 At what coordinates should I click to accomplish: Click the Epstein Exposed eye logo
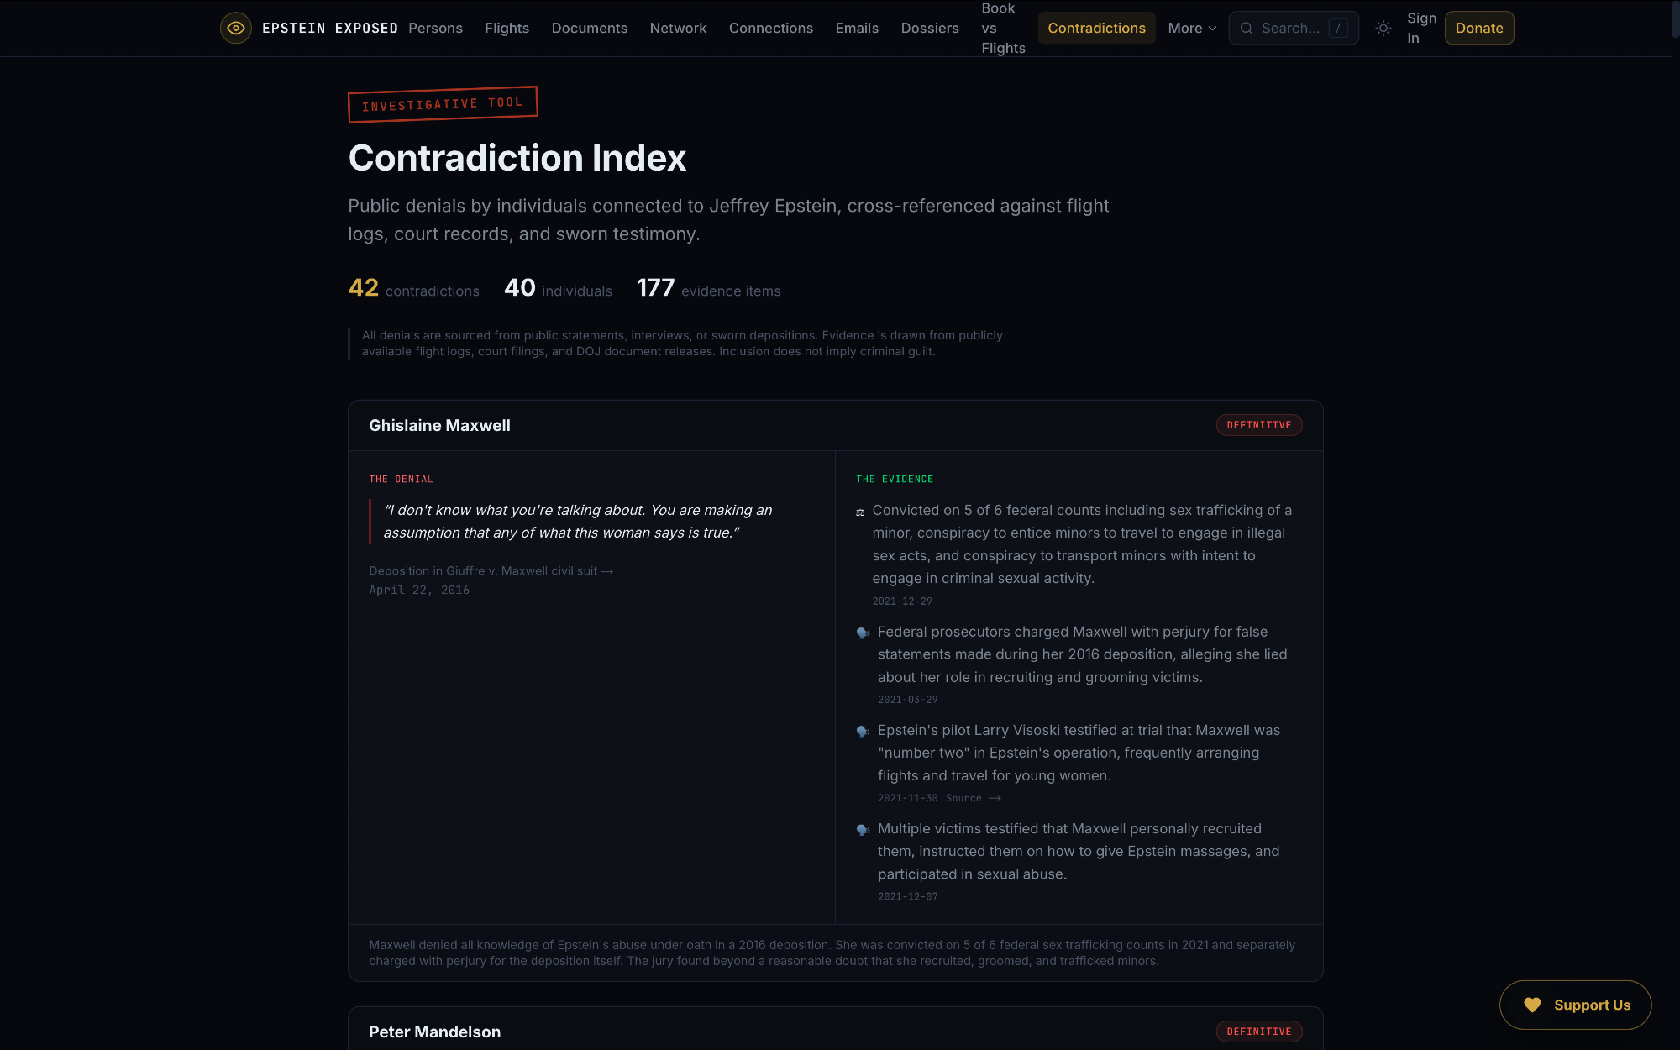coord(236,28)
